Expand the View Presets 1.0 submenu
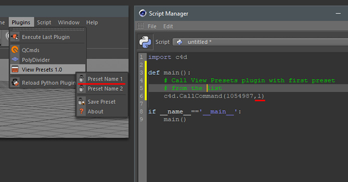Screen dimensions: 348x182 pos(48,69)
